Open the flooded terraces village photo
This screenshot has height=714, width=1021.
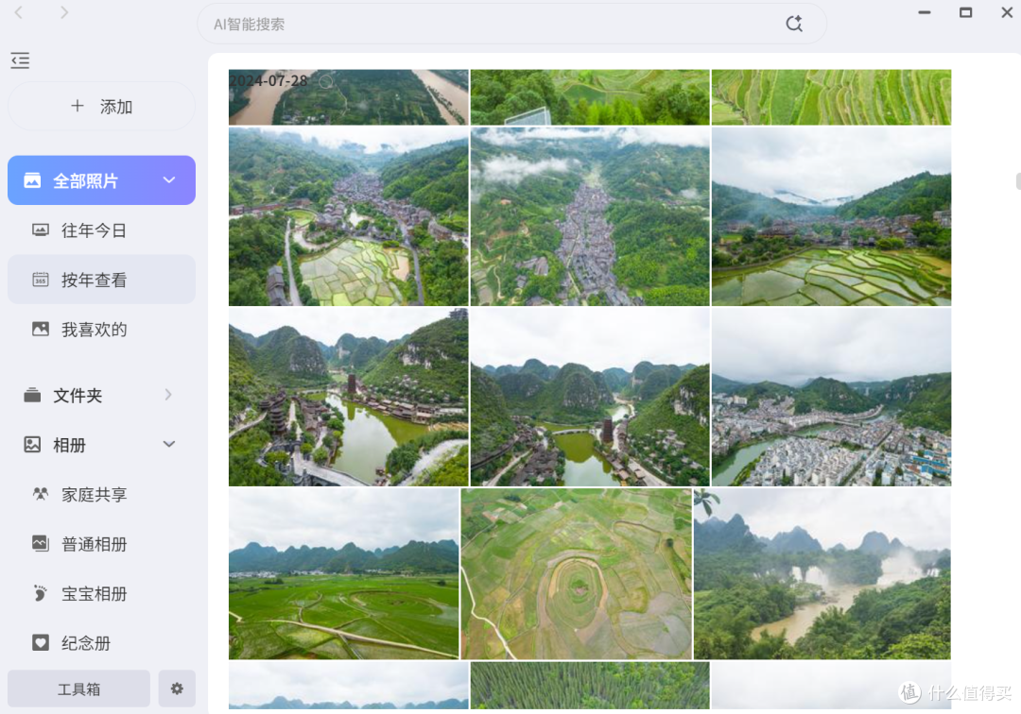coord(832,216)
